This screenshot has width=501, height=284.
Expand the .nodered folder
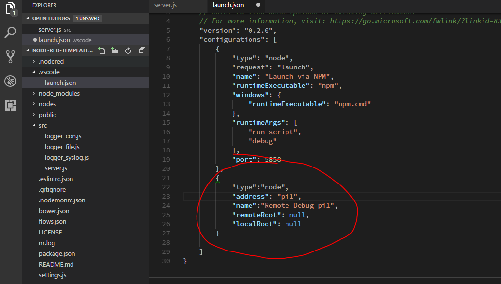tap(51, 61)
